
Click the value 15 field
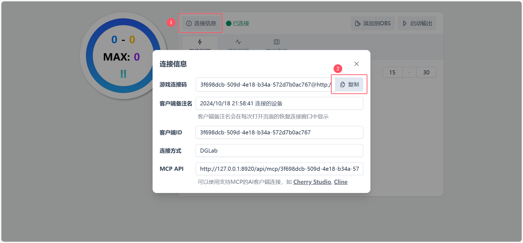(x=392, y=72)
